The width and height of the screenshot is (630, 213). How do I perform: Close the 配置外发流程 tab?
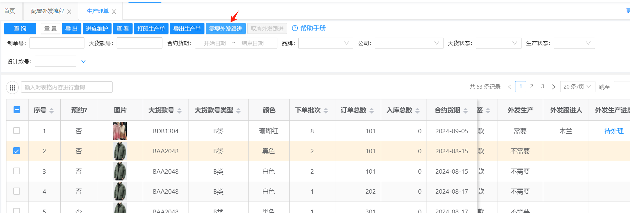pos(69,12)
